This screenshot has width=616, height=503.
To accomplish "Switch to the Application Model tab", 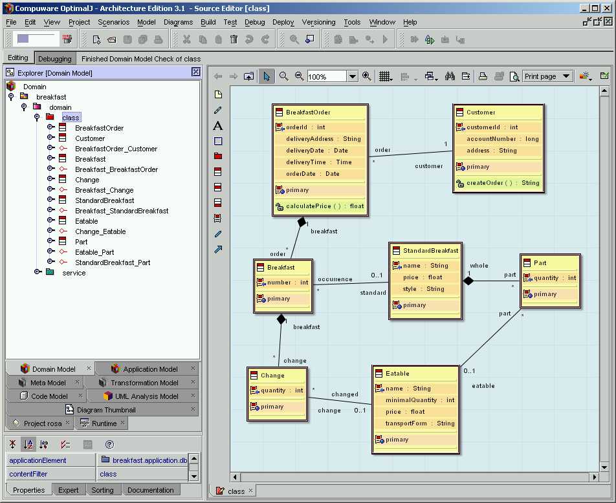I will [146, 369].
